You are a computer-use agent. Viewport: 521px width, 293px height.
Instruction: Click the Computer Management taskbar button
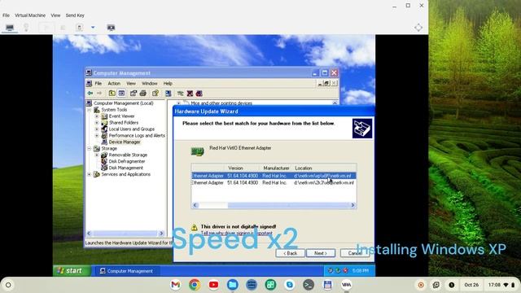(127, 271)
